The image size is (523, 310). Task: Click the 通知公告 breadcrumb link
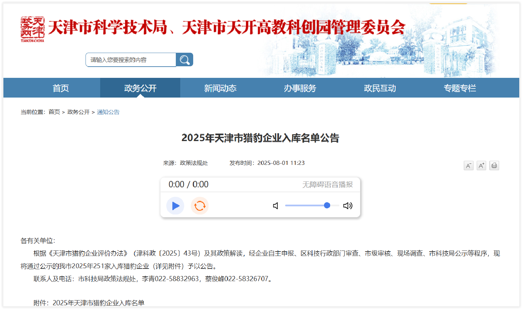tap(108, 112)
